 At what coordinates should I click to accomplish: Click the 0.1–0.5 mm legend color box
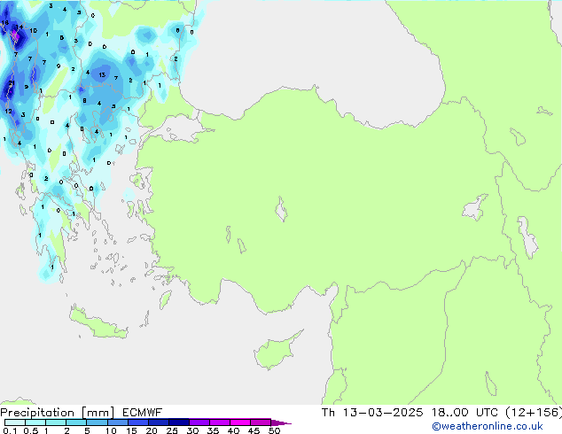(x=15, y=422)
